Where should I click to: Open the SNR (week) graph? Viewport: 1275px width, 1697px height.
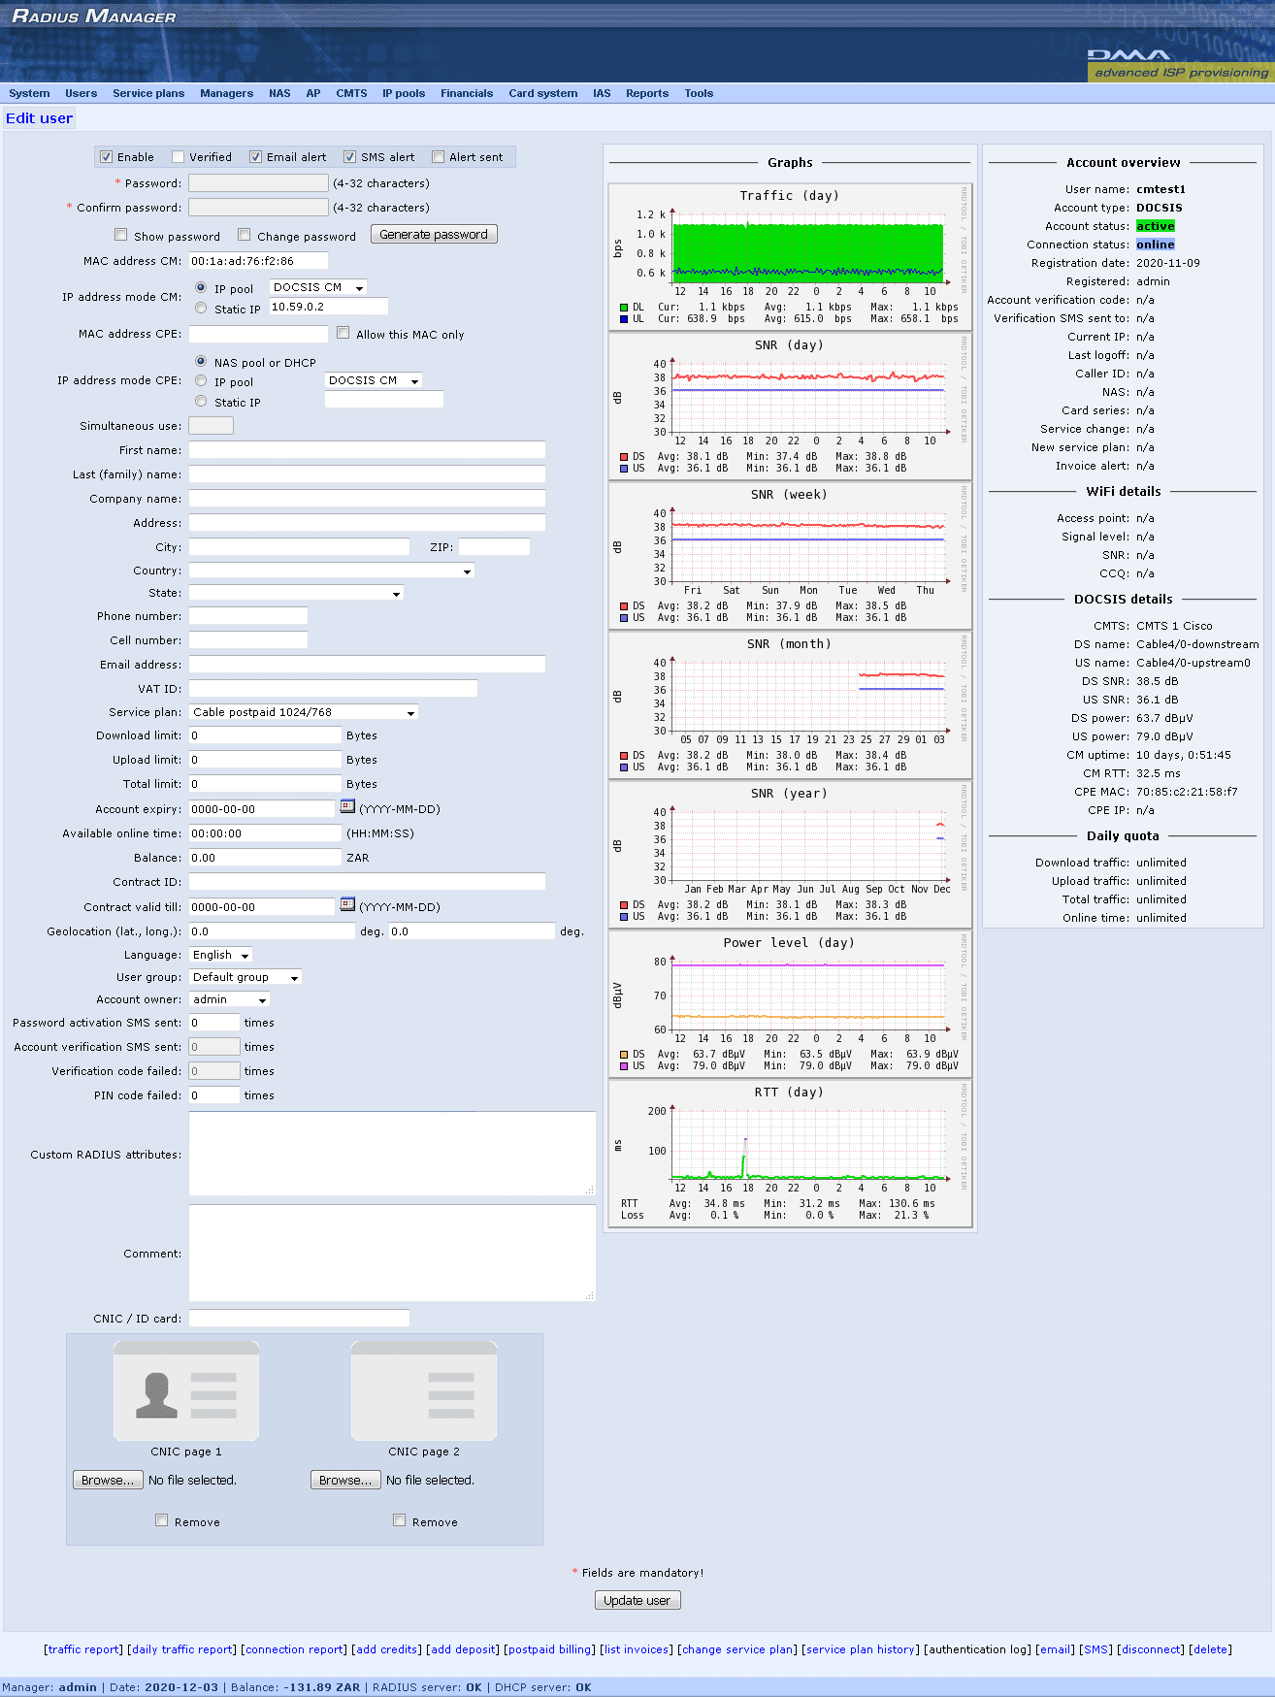[x=790, y=556]
